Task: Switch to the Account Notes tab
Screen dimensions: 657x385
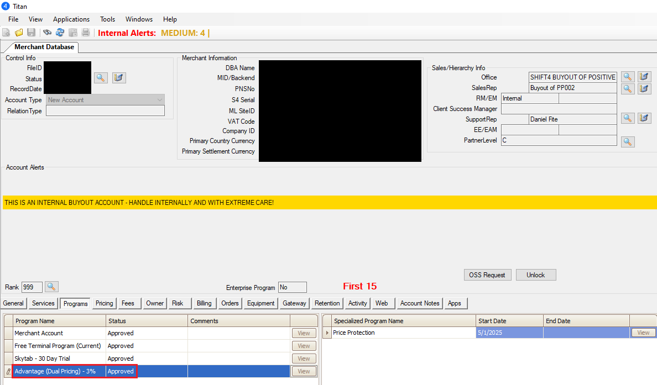Action: (420, 303)
